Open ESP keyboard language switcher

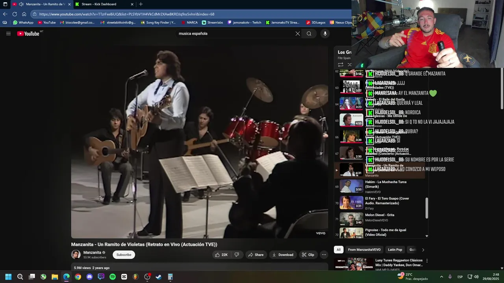click(460, 277)
